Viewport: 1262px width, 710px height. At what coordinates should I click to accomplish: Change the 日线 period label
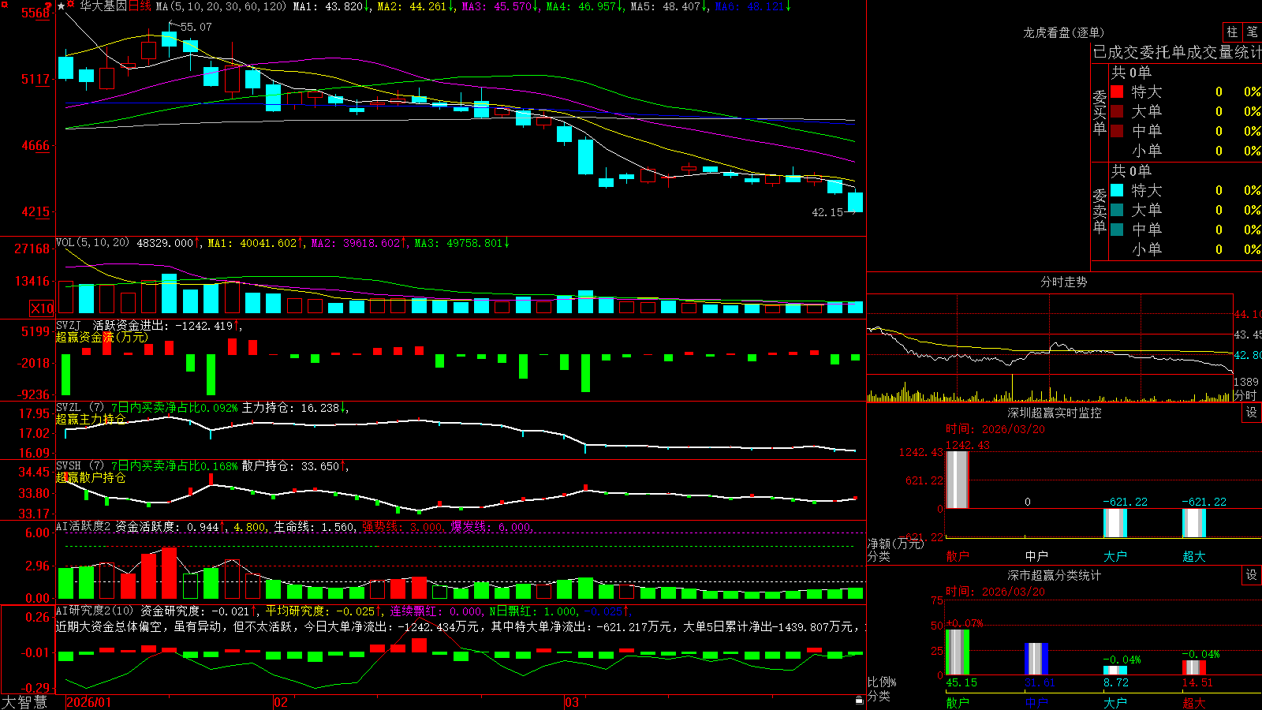(x=140, y=6)
